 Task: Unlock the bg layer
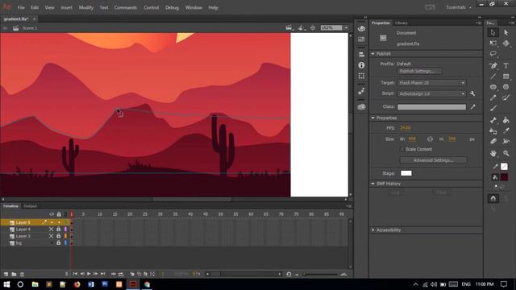pyautogui.click(x=59, y=243)
